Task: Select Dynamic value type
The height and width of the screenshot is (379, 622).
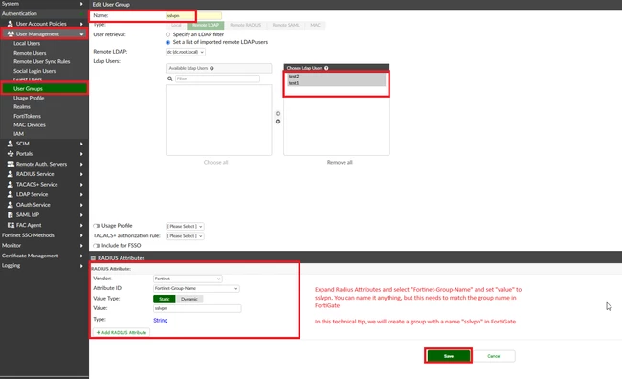Action: tap(189, 299)
